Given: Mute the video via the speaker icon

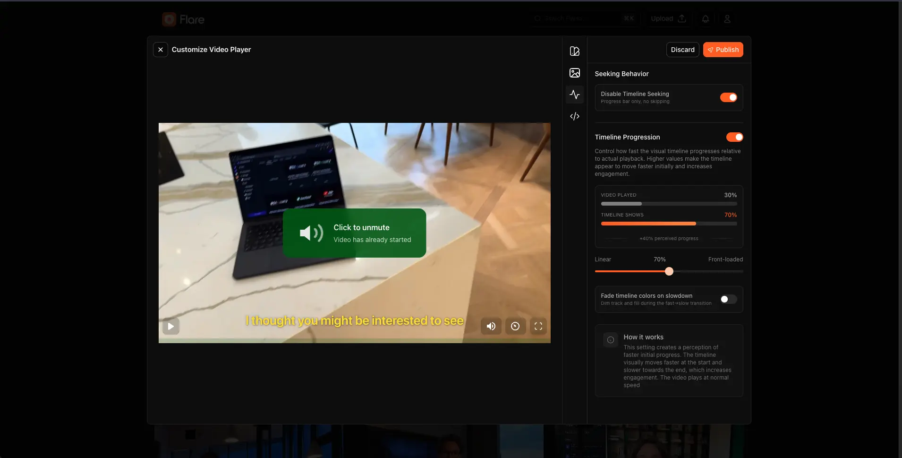Looking at the screenshot, I should click(x=491, y=326).
